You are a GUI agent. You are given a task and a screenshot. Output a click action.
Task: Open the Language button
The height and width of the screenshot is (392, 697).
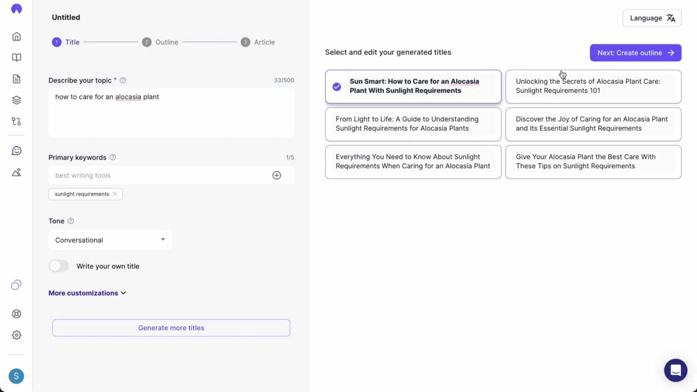pyautogui.click(x=652, y=18)
